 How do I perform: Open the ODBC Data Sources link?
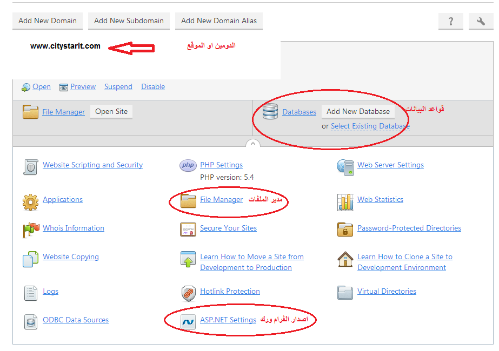pyautogui.click(x=76, y=320)
